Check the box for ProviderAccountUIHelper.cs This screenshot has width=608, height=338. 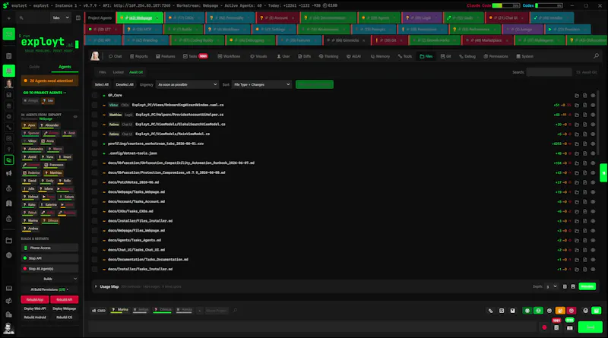pos(94,115)
